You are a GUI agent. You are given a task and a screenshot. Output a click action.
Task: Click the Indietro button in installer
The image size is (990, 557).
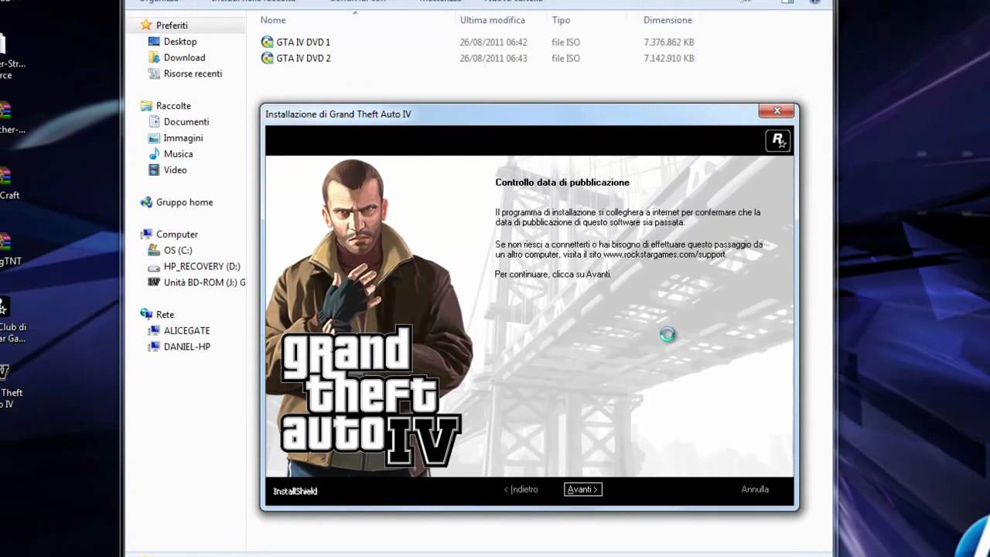521,489
